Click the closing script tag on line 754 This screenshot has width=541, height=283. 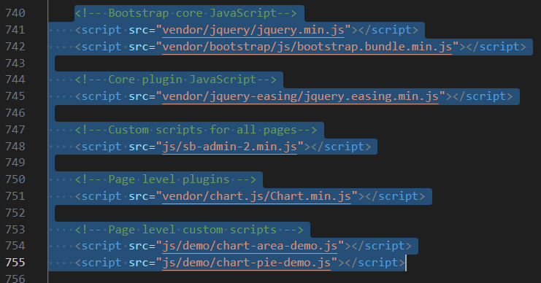click(x=382, y=246)
